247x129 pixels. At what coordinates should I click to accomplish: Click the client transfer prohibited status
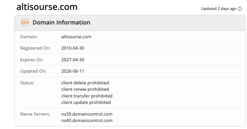[x=87, y=96]
